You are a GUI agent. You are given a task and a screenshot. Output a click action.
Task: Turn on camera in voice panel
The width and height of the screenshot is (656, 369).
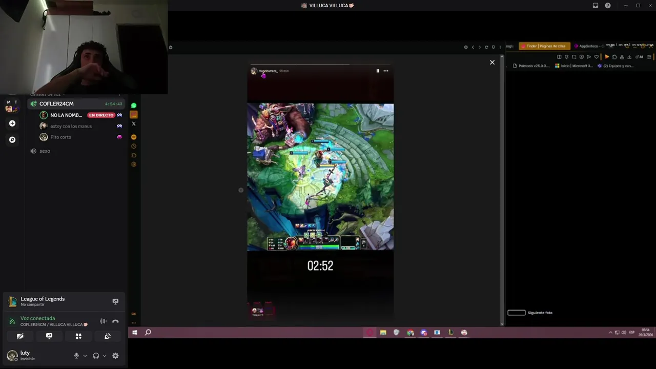click(x=20, y=336)
